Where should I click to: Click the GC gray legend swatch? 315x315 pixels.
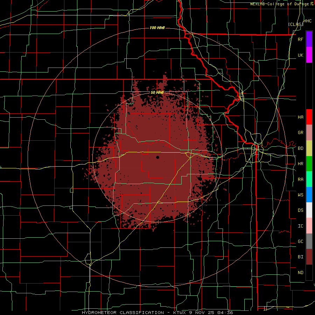pos(309,241)
